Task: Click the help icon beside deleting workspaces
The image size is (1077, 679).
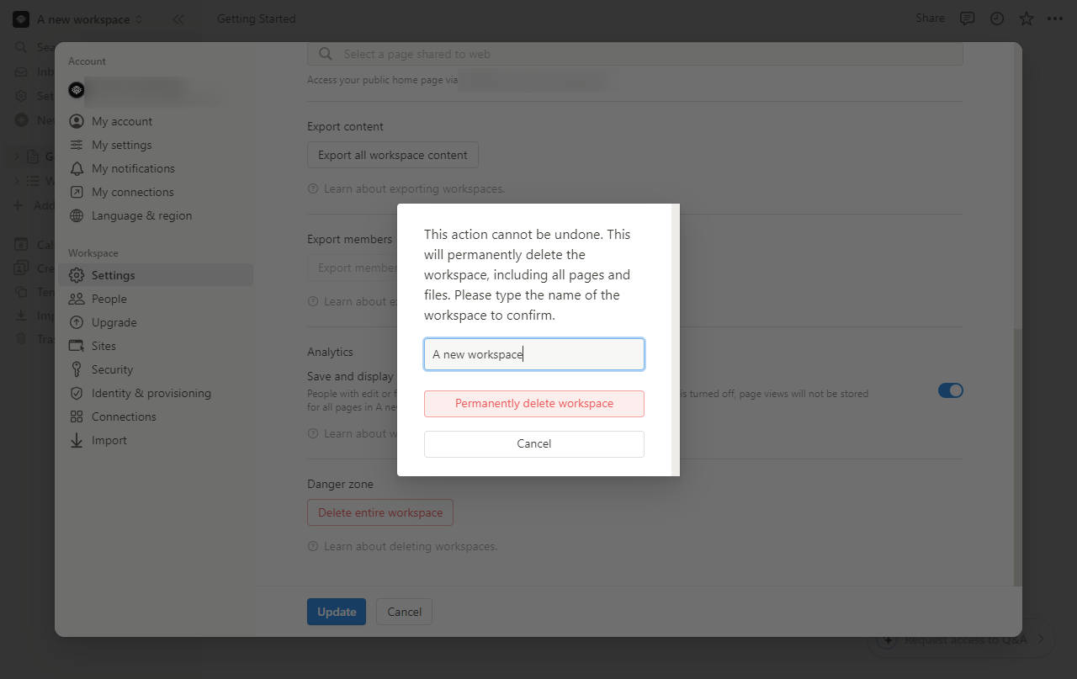Action: (313, 546)
